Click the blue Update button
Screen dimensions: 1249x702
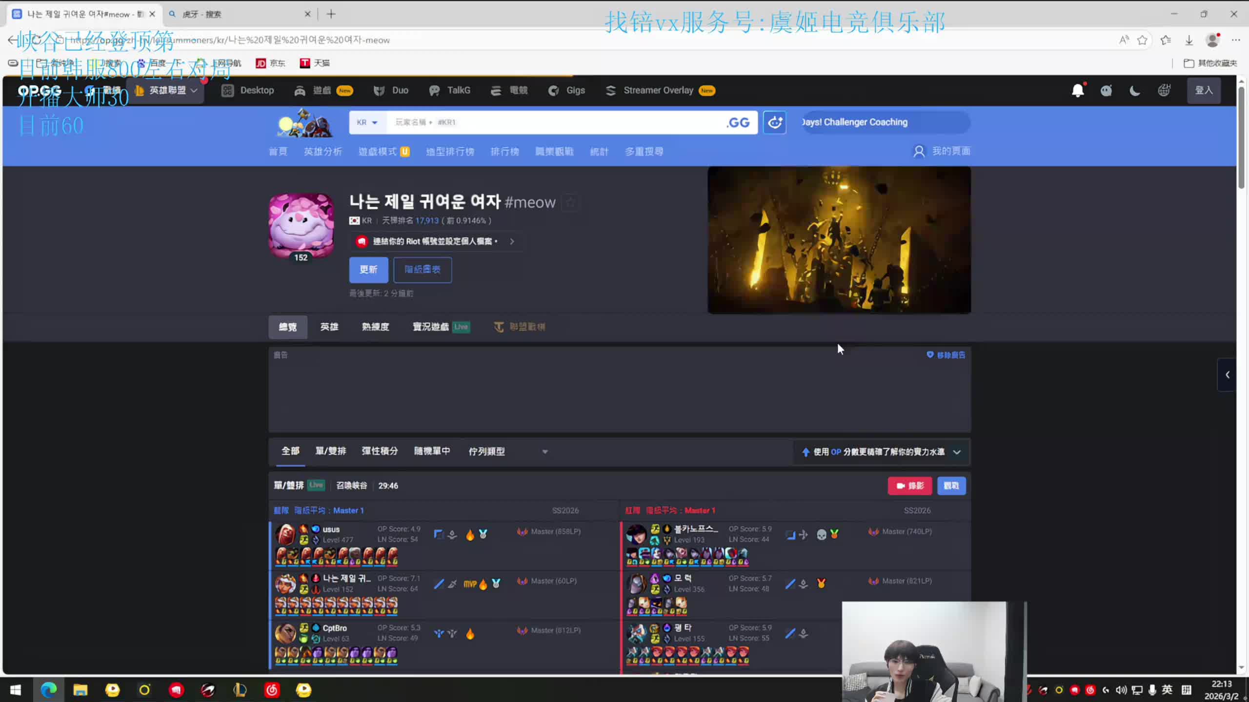pos(368,270)
